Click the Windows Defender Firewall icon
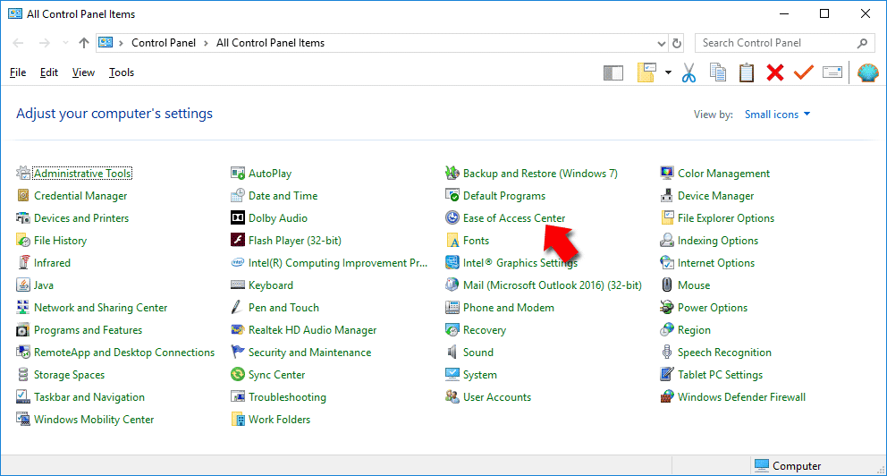The width and height of the screenshot is (887, 476). click(x=667, y=396)
